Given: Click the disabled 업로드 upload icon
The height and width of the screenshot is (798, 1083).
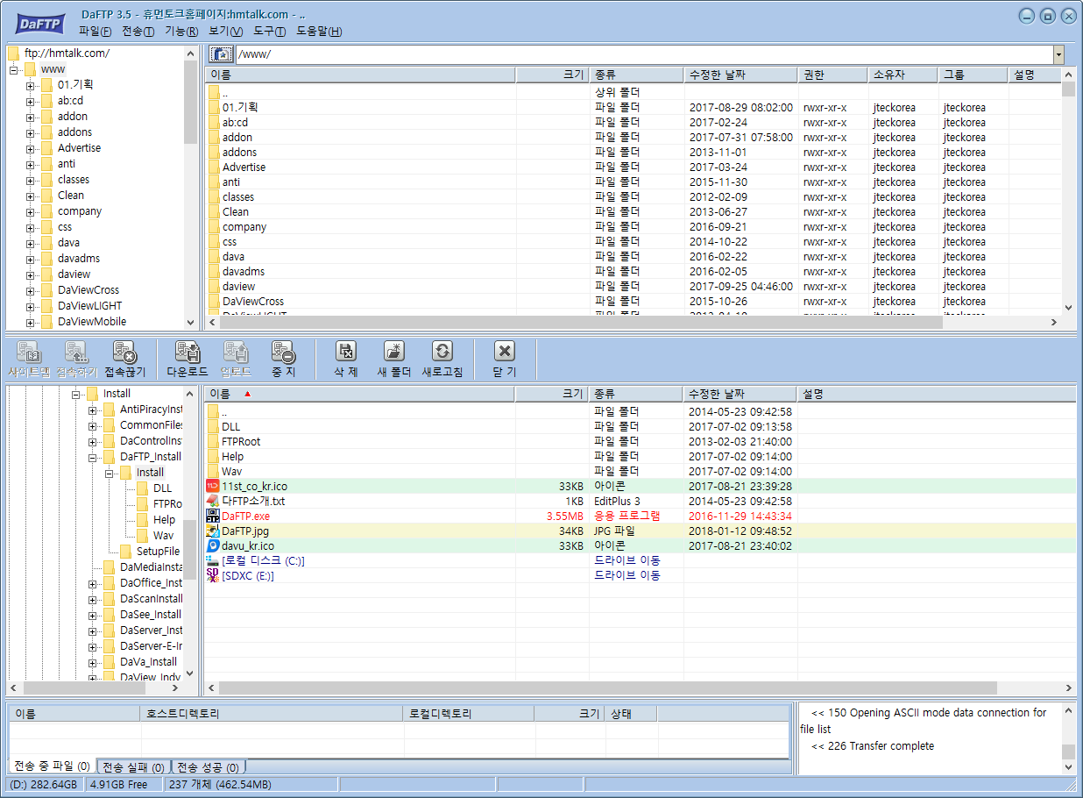Looking at the screenshot, I should click(x=236, y=353).
